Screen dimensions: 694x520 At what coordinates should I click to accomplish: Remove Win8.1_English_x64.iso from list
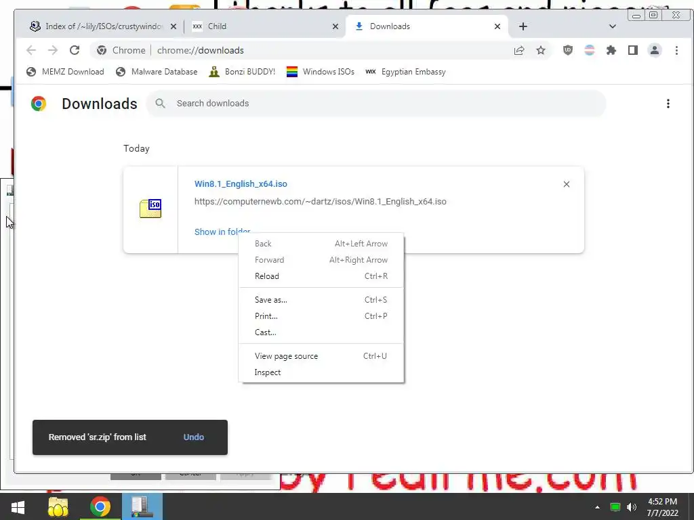click(567, 184)
